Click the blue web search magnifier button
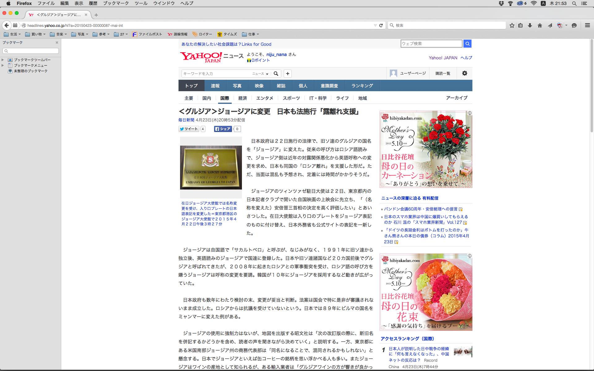The height and width of the screenshot is (371, 594). 467,44
